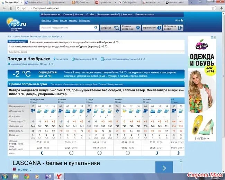The height and width of the screenshot is (180, 225).
Task: Select the пятница 30 мая column header
Action: coord(156,101)
